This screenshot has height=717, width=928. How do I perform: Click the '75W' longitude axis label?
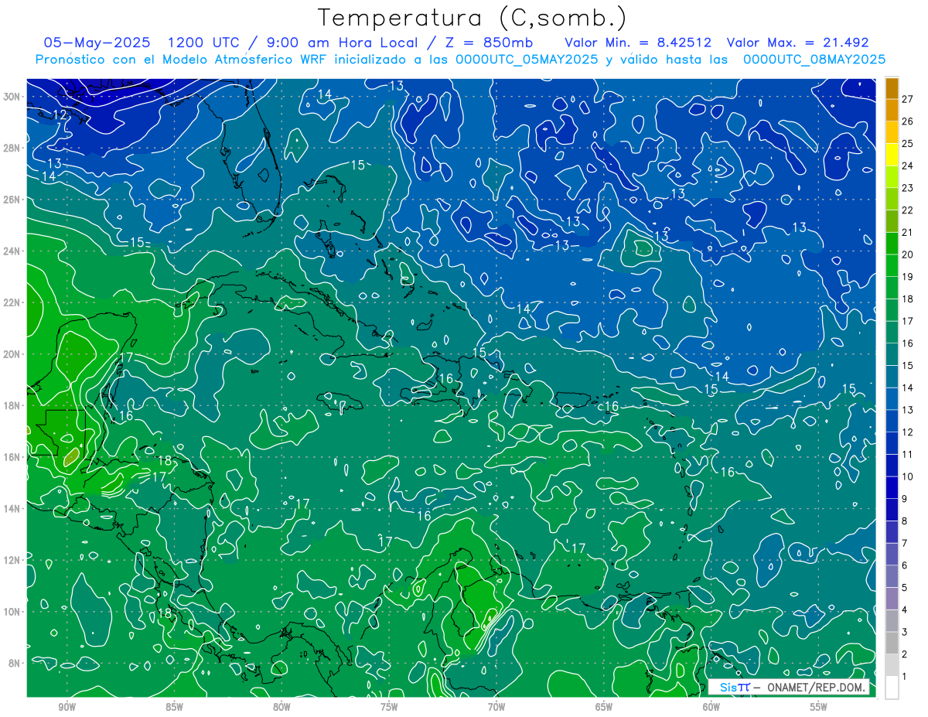coord(389,708)
